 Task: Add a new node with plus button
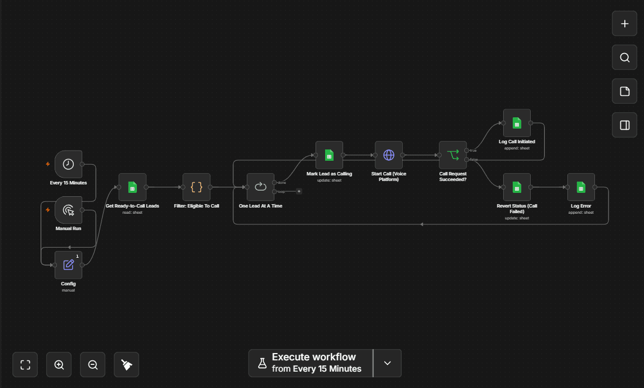click(624, 24)
